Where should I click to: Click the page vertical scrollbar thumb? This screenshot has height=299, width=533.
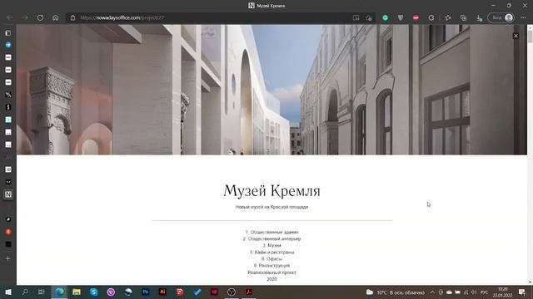pos(530,37)
